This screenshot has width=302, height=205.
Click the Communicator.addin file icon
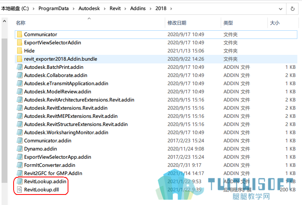pos(19,140)
